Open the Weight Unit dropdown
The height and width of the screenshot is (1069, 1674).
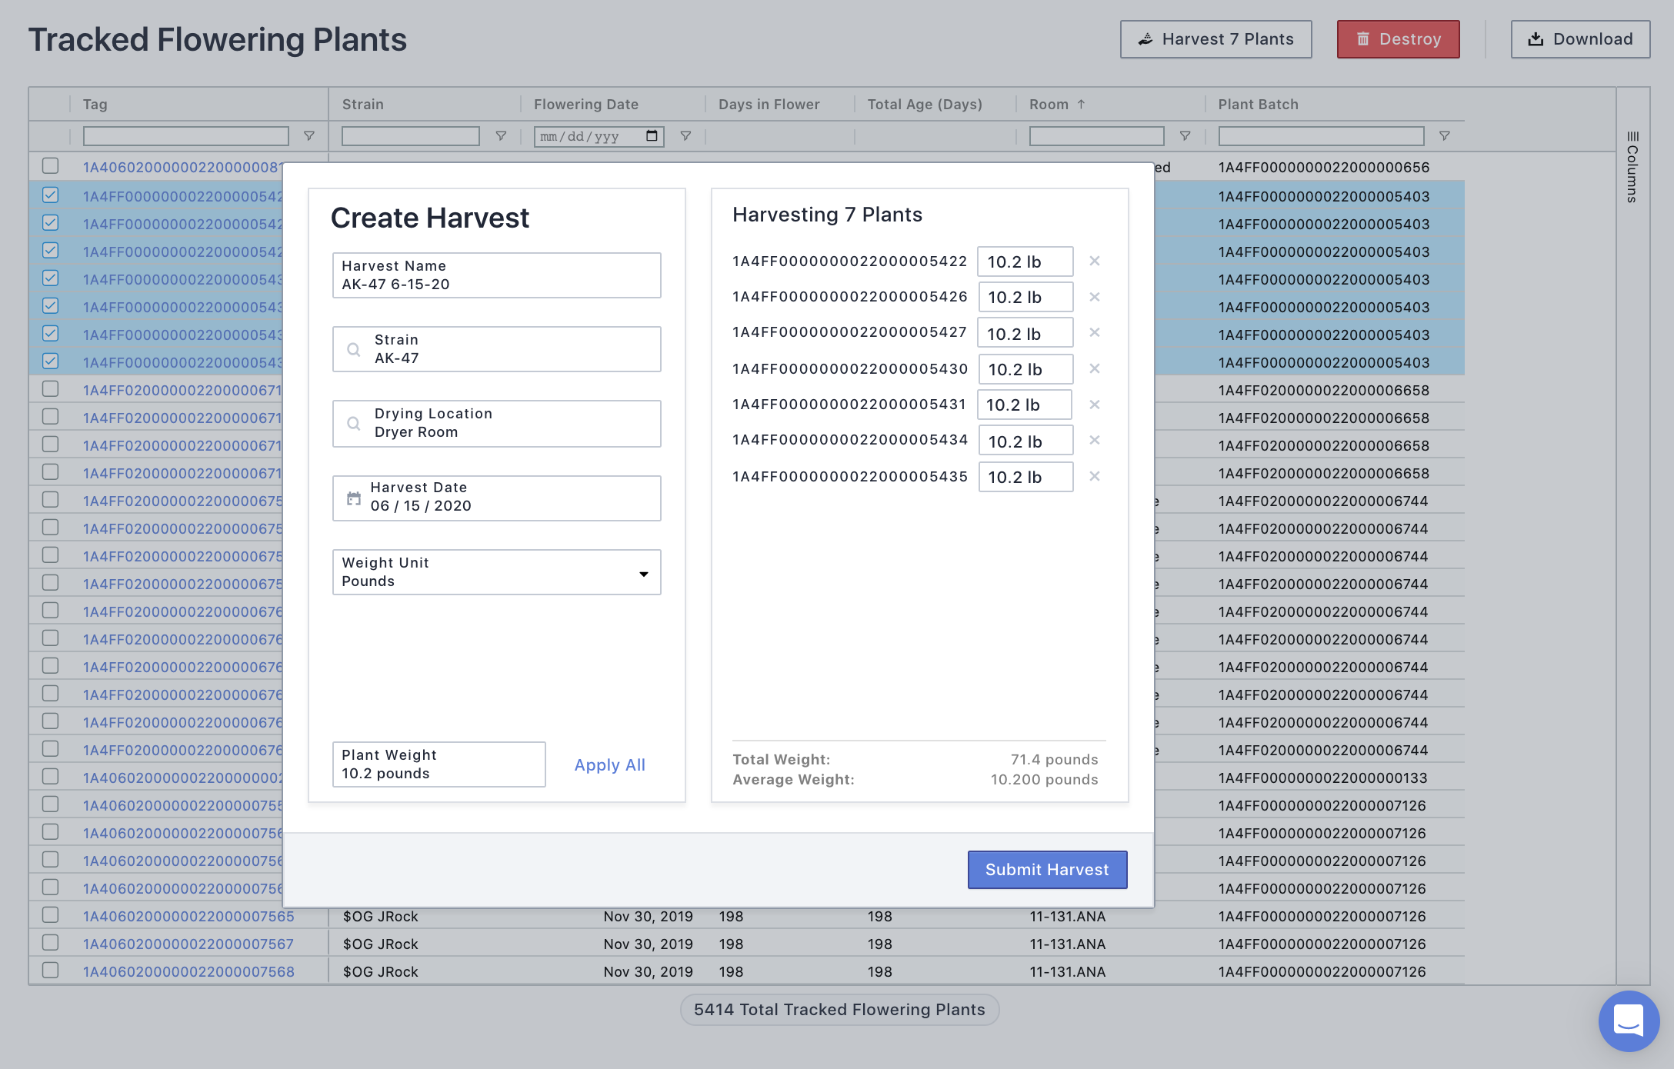pos(497,572)
